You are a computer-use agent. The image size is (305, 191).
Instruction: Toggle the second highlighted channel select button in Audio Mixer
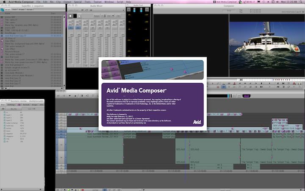point(78,28)
